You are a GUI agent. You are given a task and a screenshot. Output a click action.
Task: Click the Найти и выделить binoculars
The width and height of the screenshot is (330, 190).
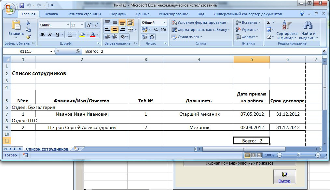click(308, 31)
